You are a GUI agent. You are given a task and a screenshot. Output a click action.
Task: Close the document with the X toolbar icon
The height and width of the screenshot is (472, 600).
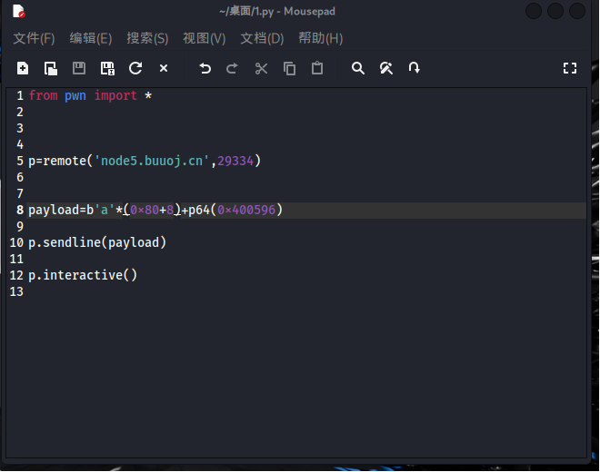tap(164, 68)
